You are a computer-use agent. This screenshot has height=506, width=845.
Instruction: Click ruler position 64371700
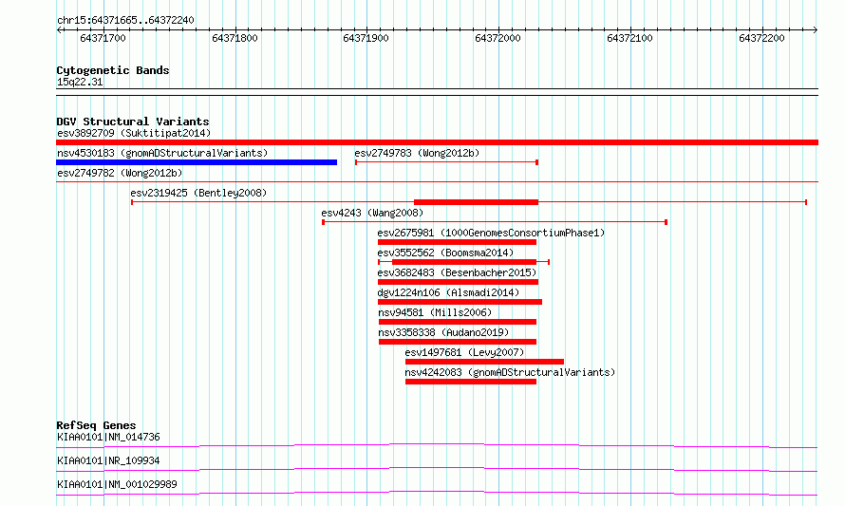pos(103,38)
